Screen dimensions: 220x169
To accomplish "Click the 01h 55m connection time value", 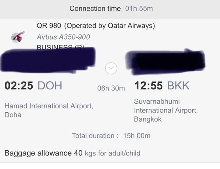I will point(139,9).
